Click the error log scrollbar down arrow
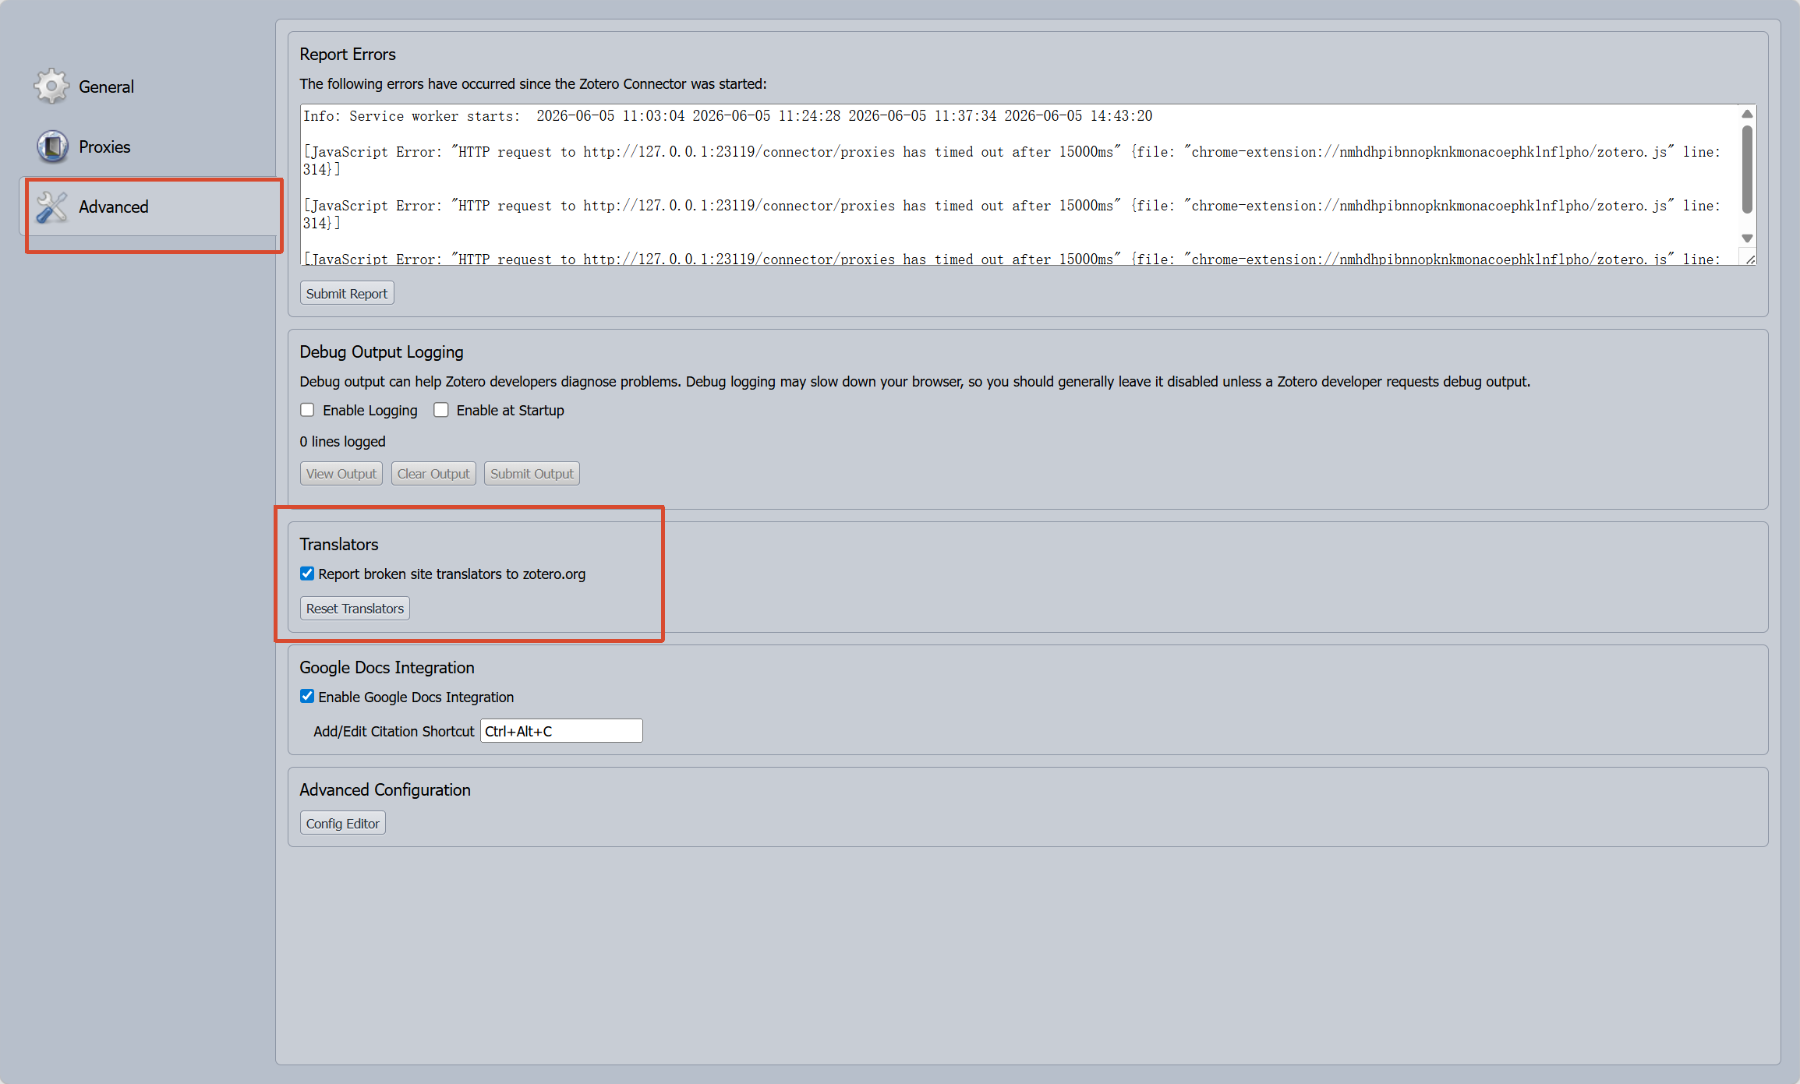Image resolution: width=1800 pixels, height=1084 pixels. click(1747, 238)
